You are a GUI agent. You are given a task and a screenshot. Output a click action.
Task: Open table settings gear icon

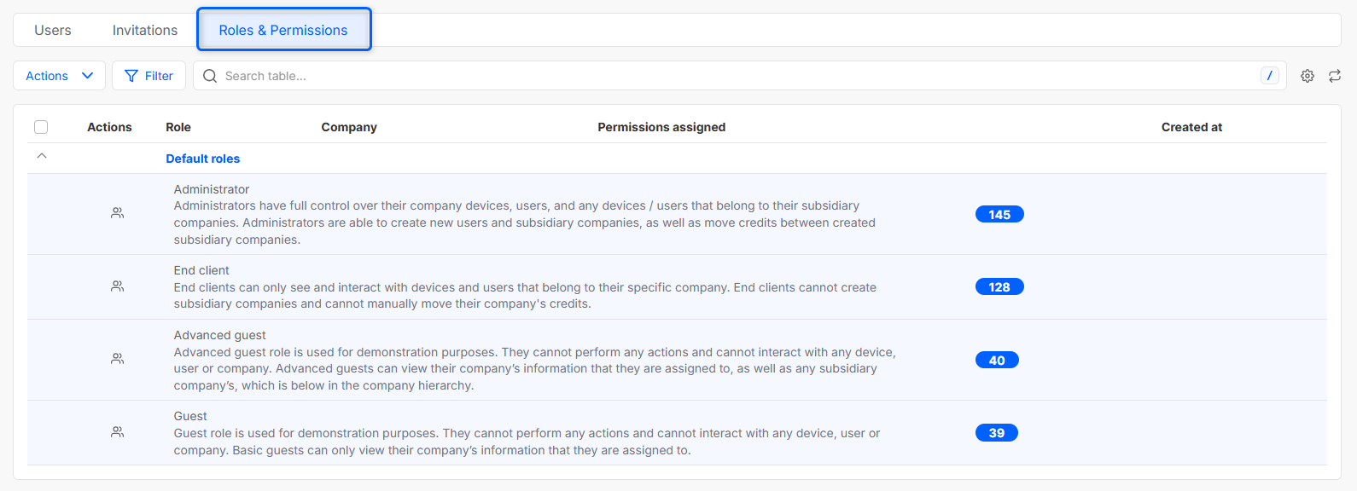coord(1307,76)
